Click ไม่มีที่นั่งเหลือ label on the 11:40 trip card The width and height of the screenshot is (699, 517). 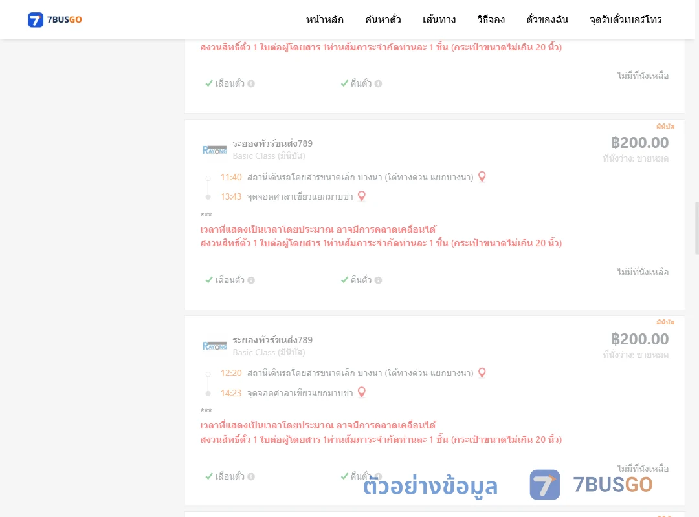point(643,272)
